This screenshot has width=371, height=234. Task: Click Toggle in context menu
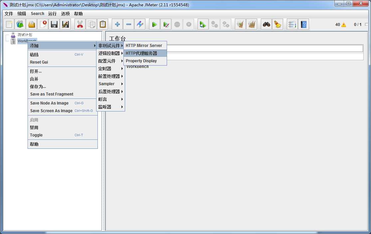(x=63, y=135)
